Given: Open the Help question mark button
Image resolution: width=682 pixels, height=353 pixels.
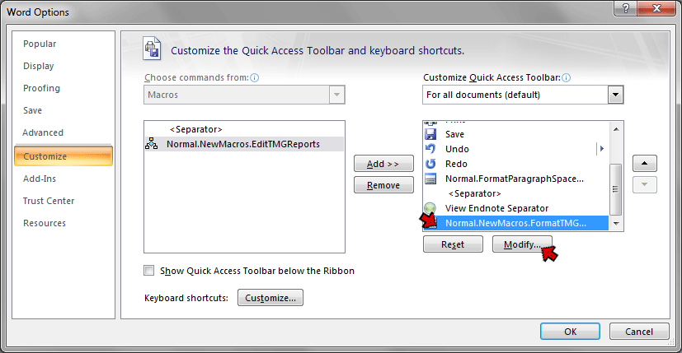Looking at the screenshot, I should pos(626,8).
